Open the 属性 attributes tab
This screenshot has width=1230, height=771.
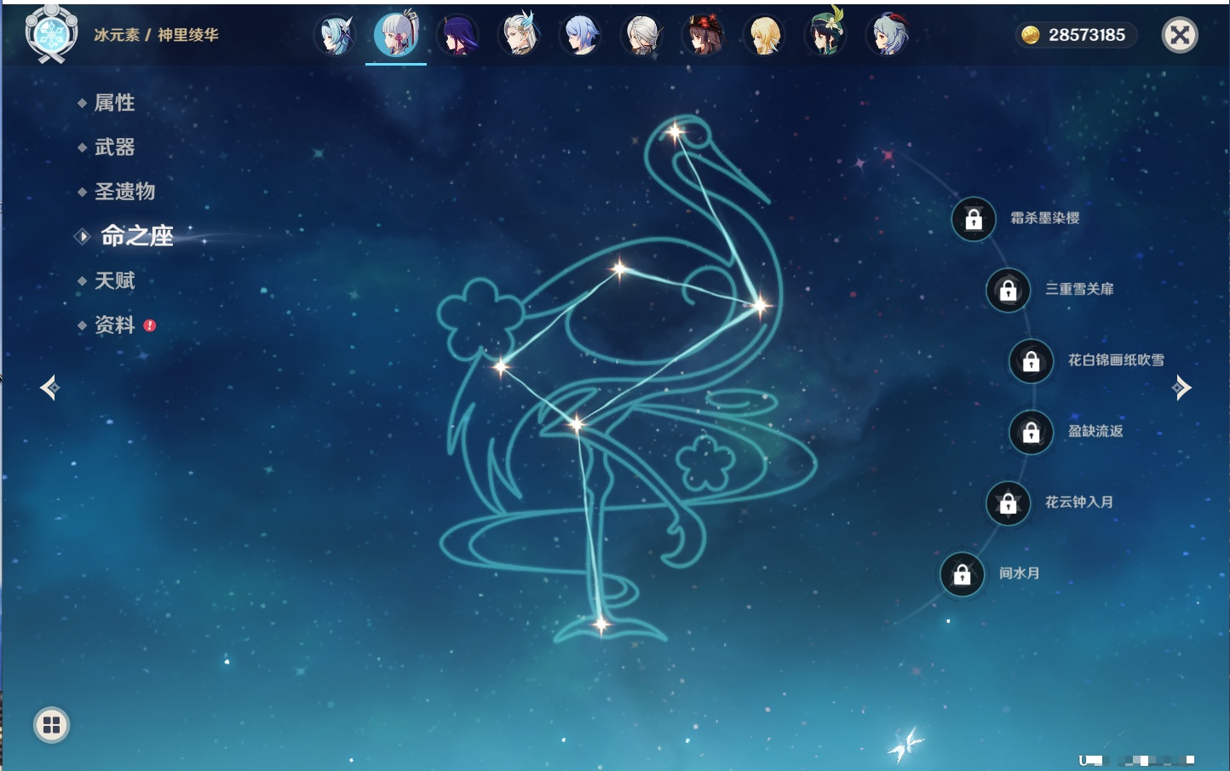(x=114, y=103)
